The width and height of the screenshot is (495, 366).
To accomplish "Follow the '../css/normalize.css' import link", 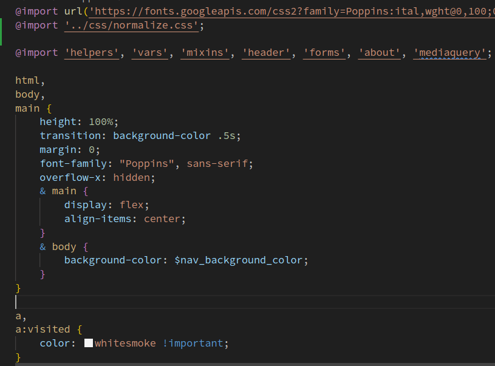I will [131, 25].
